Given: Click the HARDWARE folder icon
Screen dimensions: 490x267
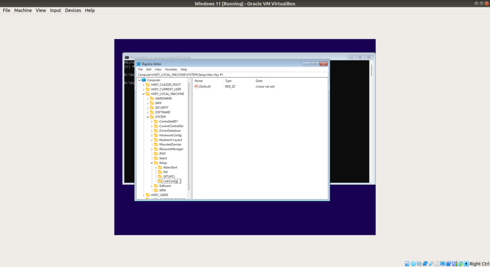Looking at the screenshot, I should pyautogui.click(x=152, y=99).
